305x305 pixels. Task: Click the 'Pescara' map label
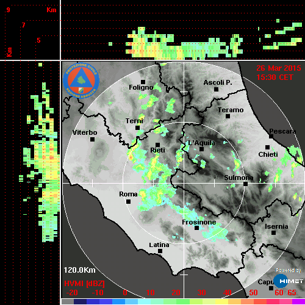point(282,131)
